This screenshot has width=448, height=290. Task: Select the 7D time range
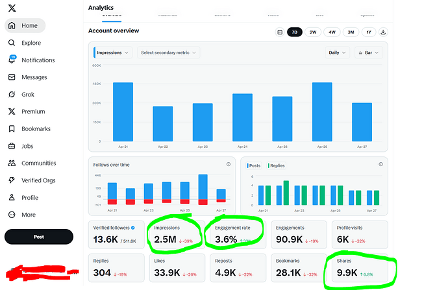pyautogui.click(x=295, y=32)
